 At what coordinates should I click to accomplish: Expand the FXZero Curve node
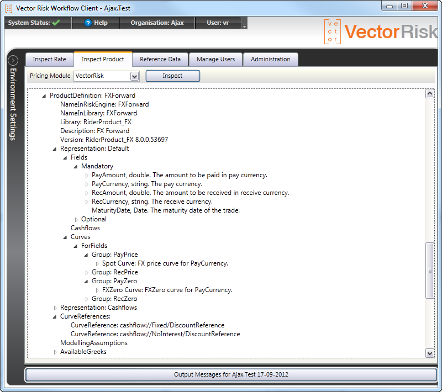coord(97,290)
